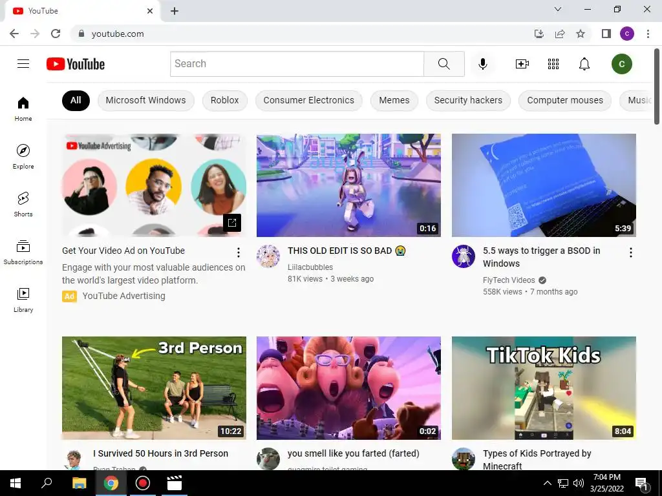Click the install app icon in address bar
Image resolution: width=662 pixels, height=496 pixels.
pyautogui.click(x=539, y=34)
